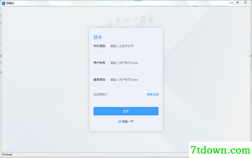Focus the 用户账号 account input field

click(134, 63)
